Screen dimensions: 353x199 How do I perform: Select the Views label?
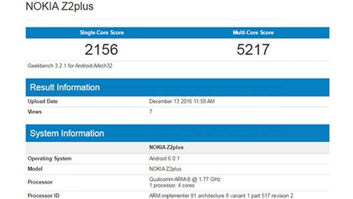pyautogui.click(x=34, y=111)
